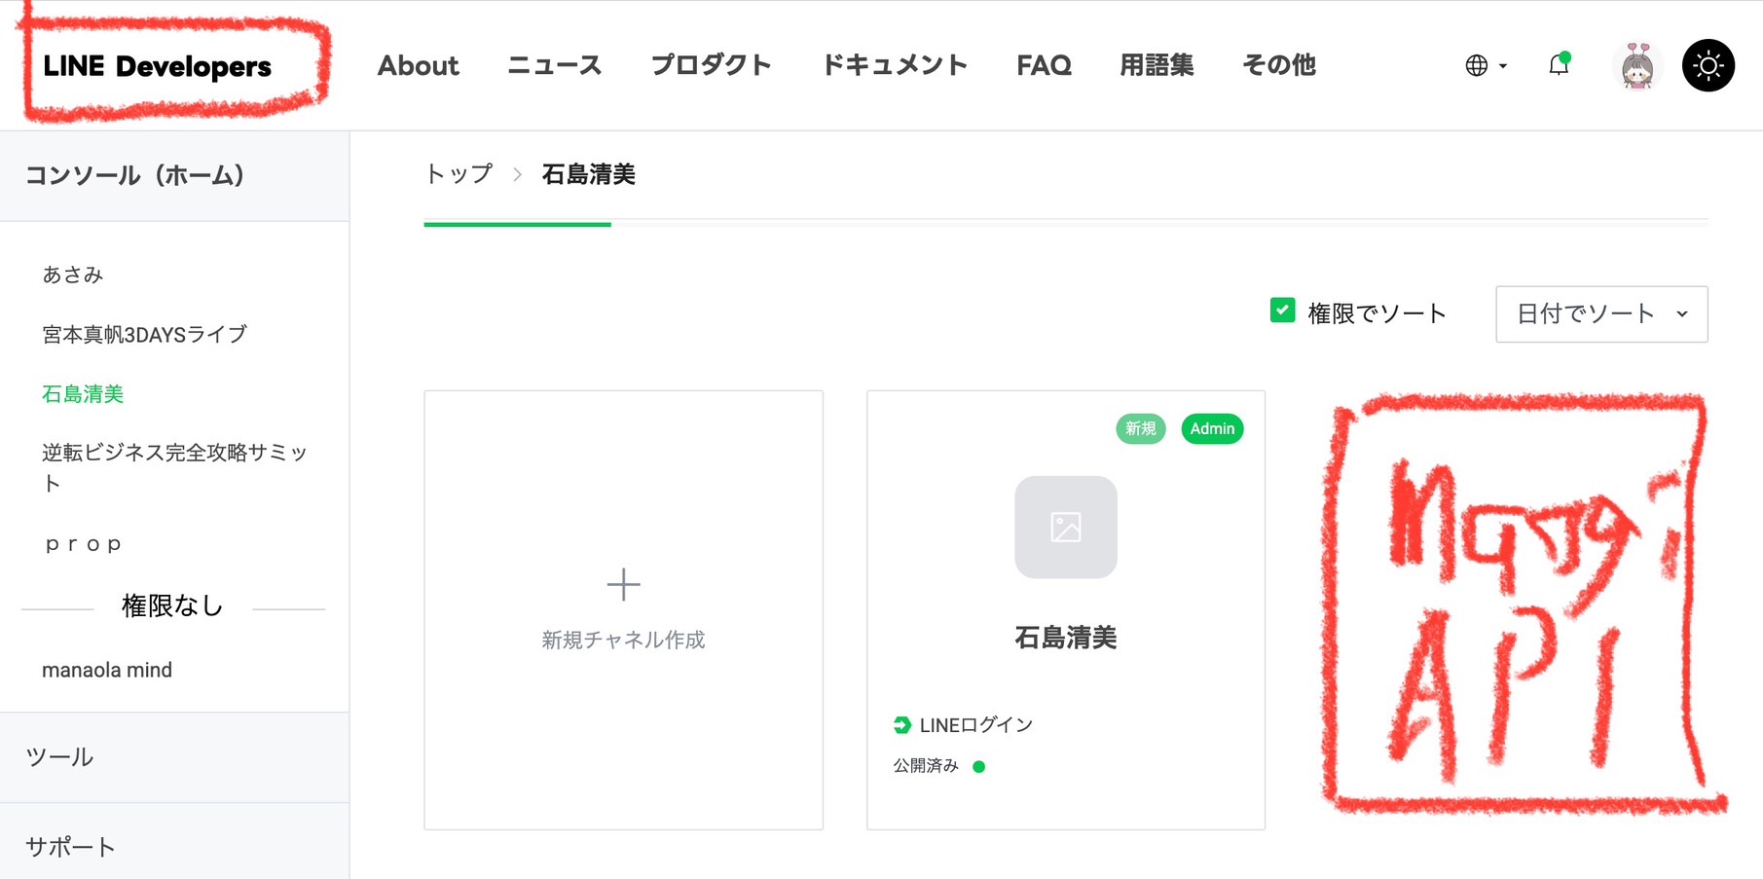Toggle the 権限でソート checkbox
This screenshot has width=1763, height=879.
coord(1283,311)
